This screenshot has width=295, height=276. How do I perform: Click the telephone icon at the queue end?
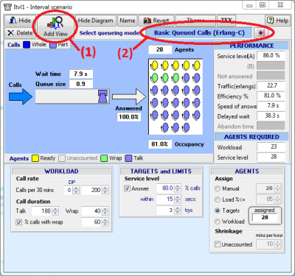tap(103, 96)
